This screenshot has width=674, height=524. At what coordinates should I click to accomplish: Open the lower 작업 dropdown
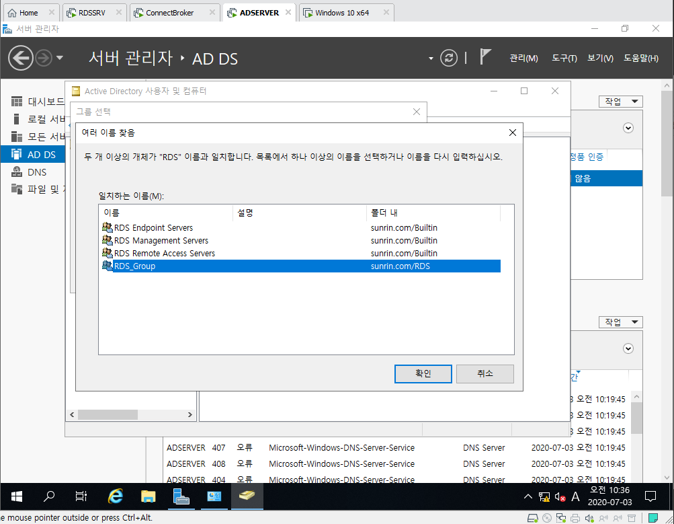pyautogui.click(x=621, y=322)
